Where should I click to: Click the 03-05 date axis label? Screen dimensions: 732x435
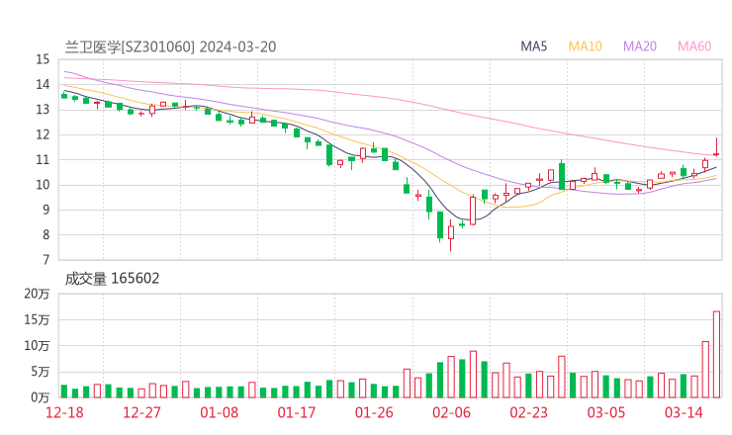tap(606, 412)
